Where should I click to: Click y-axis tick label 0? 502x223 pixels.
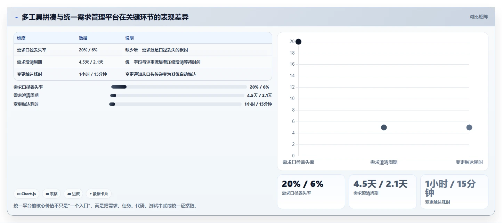[x=293, y=156]
